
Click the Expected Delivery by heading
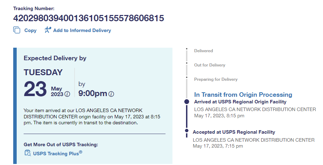55,58
